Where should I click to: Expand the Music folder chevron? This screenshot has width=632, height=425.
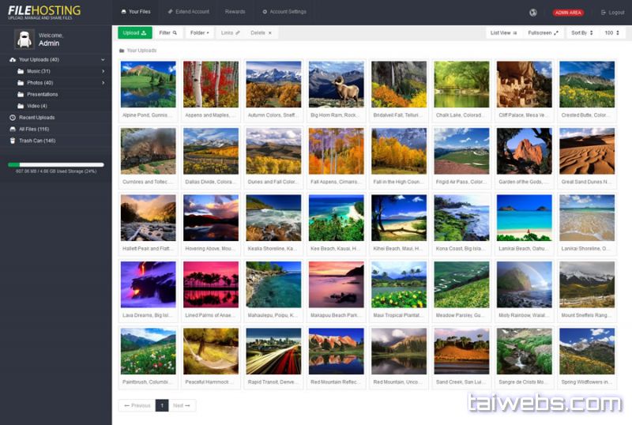tap(103, 71)
